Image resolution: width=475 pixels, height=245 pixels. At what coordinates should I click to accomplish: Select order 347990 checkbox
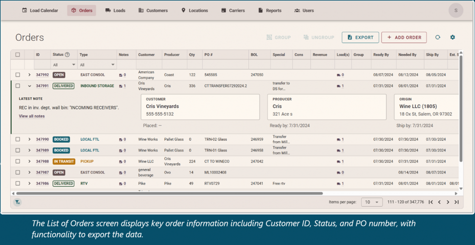coord(18,139)
